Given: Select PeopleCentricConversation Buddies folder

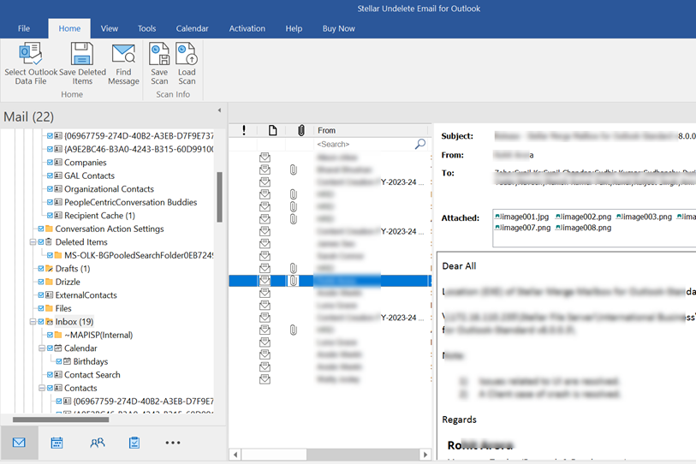Looking at the screenshot, I should point(130,202).
